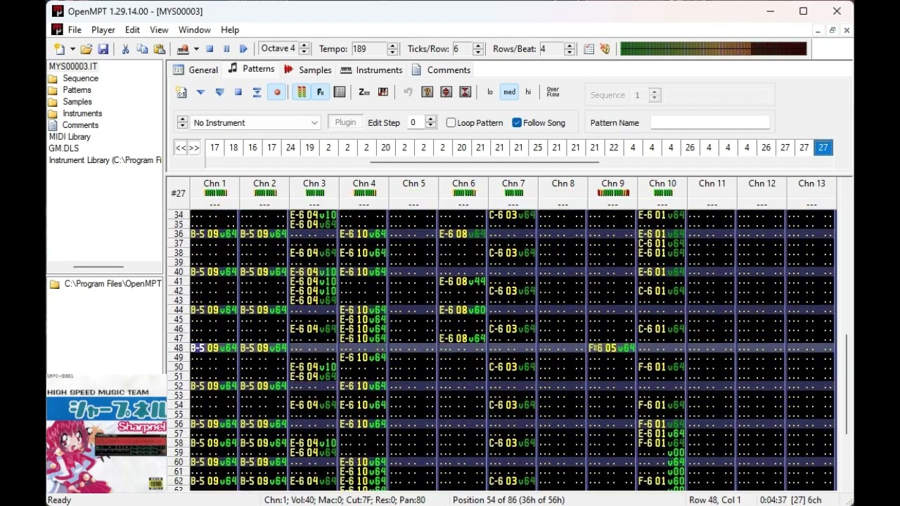Open the Help menu
The width and height of the screenshot is (900, 506).
(230, 30)
